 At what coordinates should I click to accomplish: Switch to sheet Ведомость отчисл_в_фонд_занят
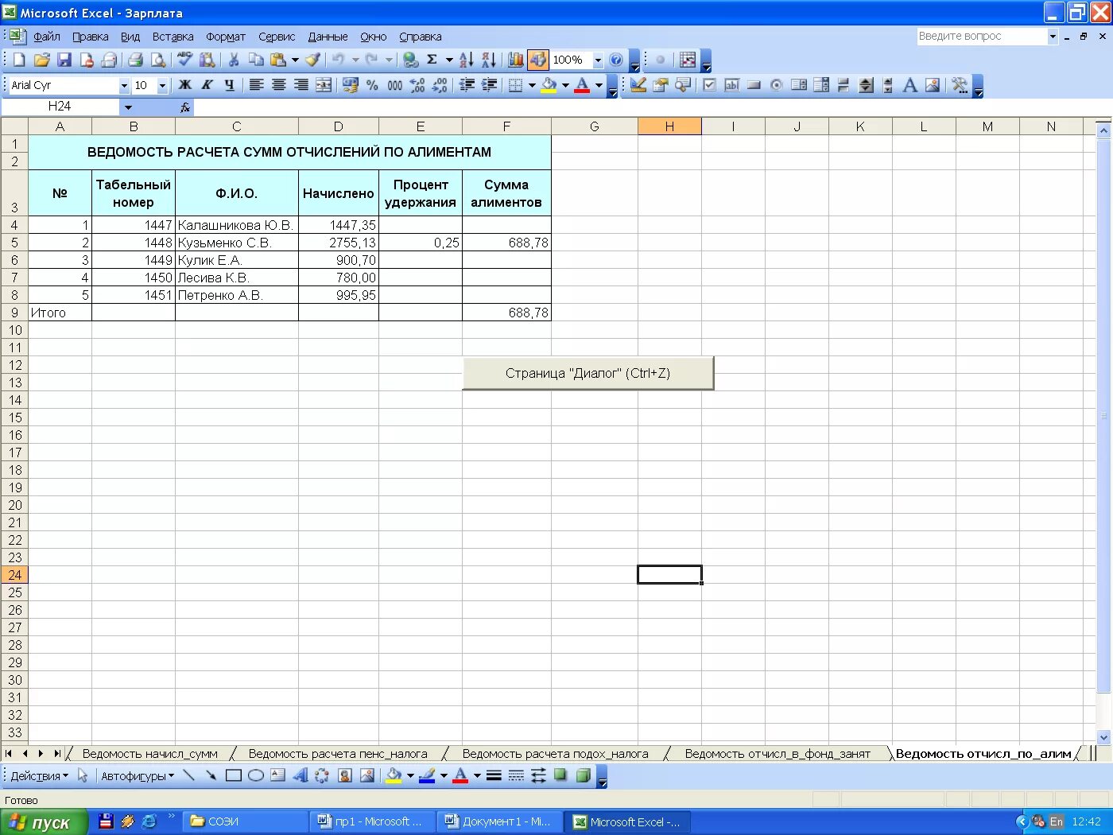pos(778,753)
